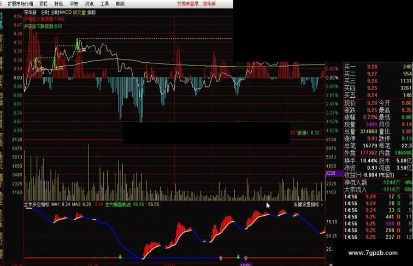This screenshot has height=266, width=413.
Task: Click the 交易未登录 status link
Action: pyautogui.click(x=187, y=4)
